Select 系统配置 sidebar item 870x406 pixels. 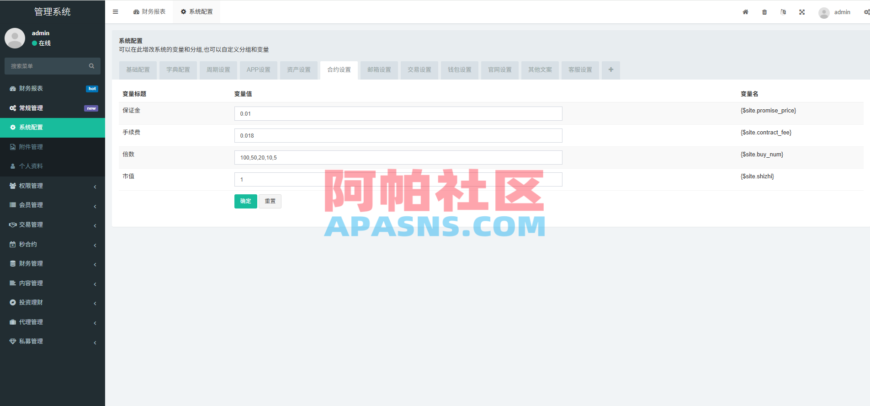click(x=53, y=128)
